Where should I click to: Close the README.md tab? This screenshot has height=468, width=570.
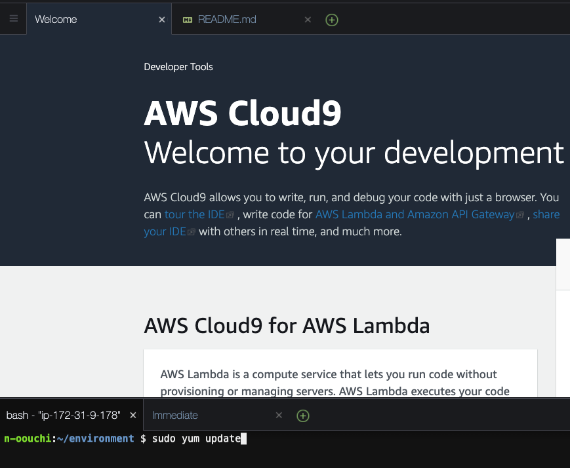click(x=308, y=20)
